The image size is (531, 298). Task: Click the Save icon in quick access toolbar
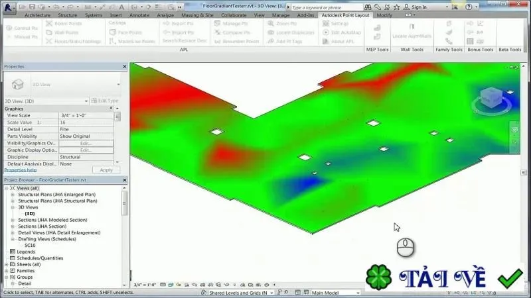click(x=32, y=7)
